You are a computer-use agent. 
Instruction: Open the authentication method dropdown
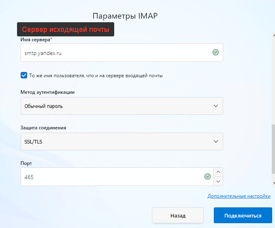[122, 106]
